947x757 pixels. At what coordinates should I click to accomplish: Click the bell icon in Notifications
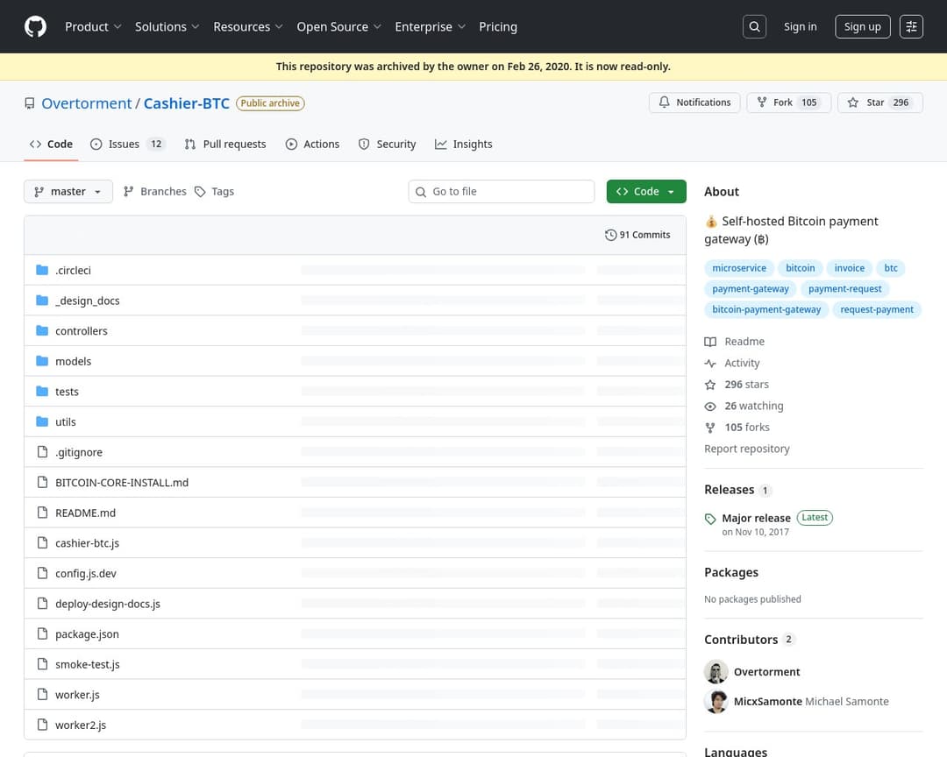tap(665, 103)
